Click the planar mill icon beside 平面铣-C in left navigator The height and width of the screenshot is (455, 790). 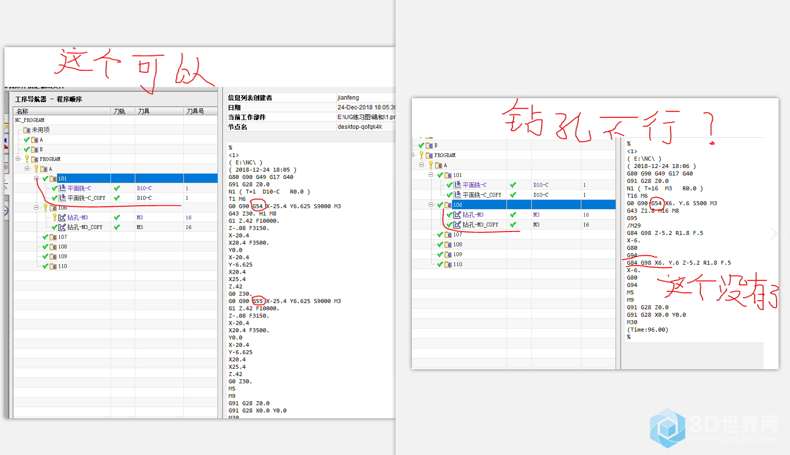tap(62, 188)
